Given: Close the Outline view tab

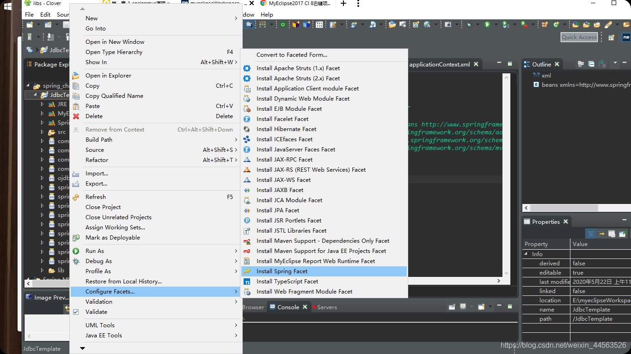Looking at the screenshot, I should (x=557, y=64).
